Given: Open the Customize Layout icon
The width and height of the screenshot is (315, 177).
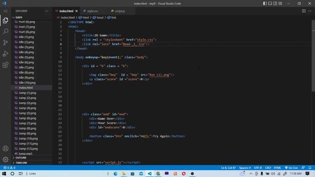Looking at the screenshot, I should [280, 3].
